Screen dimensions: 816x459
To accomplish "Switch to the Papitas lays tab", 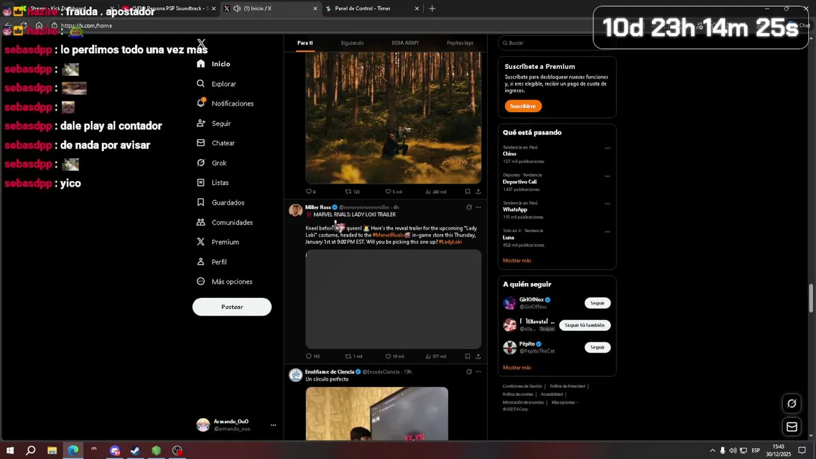I will click(460, 43).
